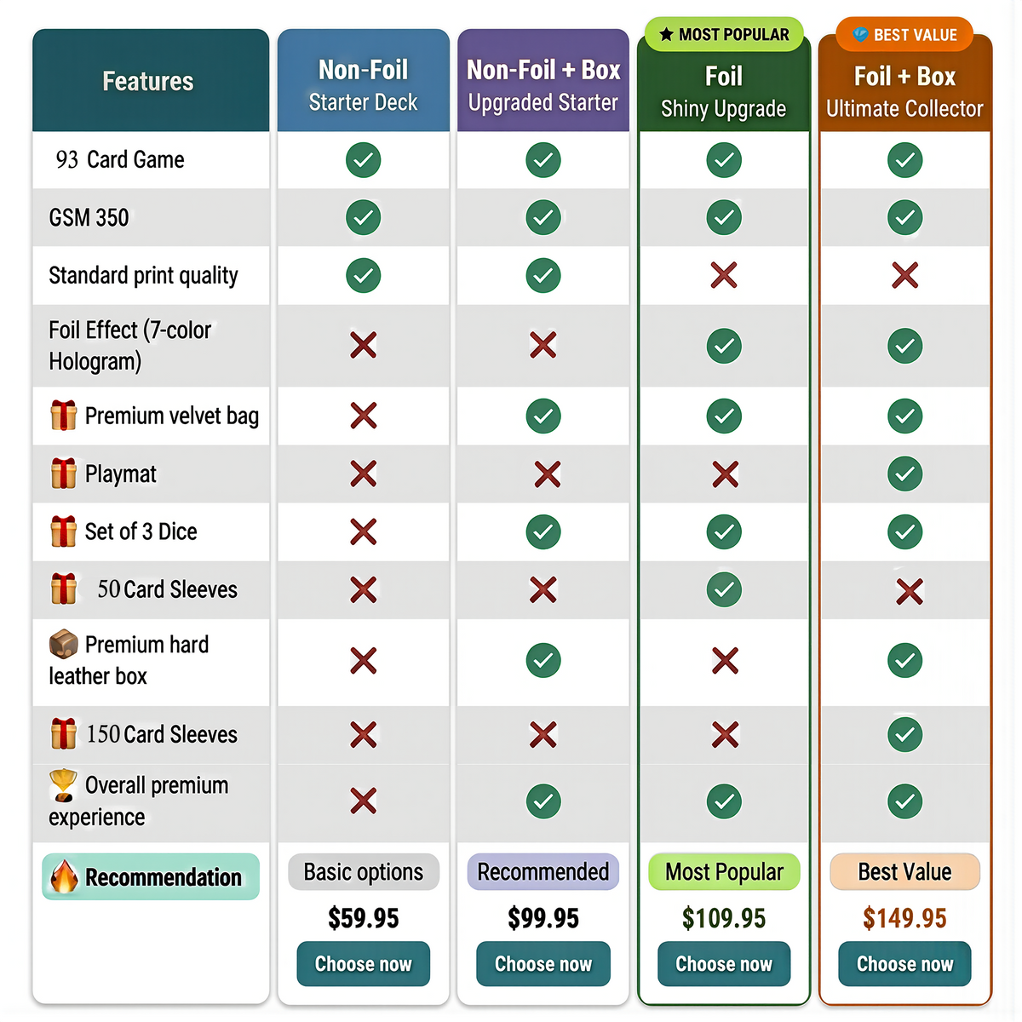Click Choose now under the $109.95 price
The image size is (1022, 1022).
(724, 963)
